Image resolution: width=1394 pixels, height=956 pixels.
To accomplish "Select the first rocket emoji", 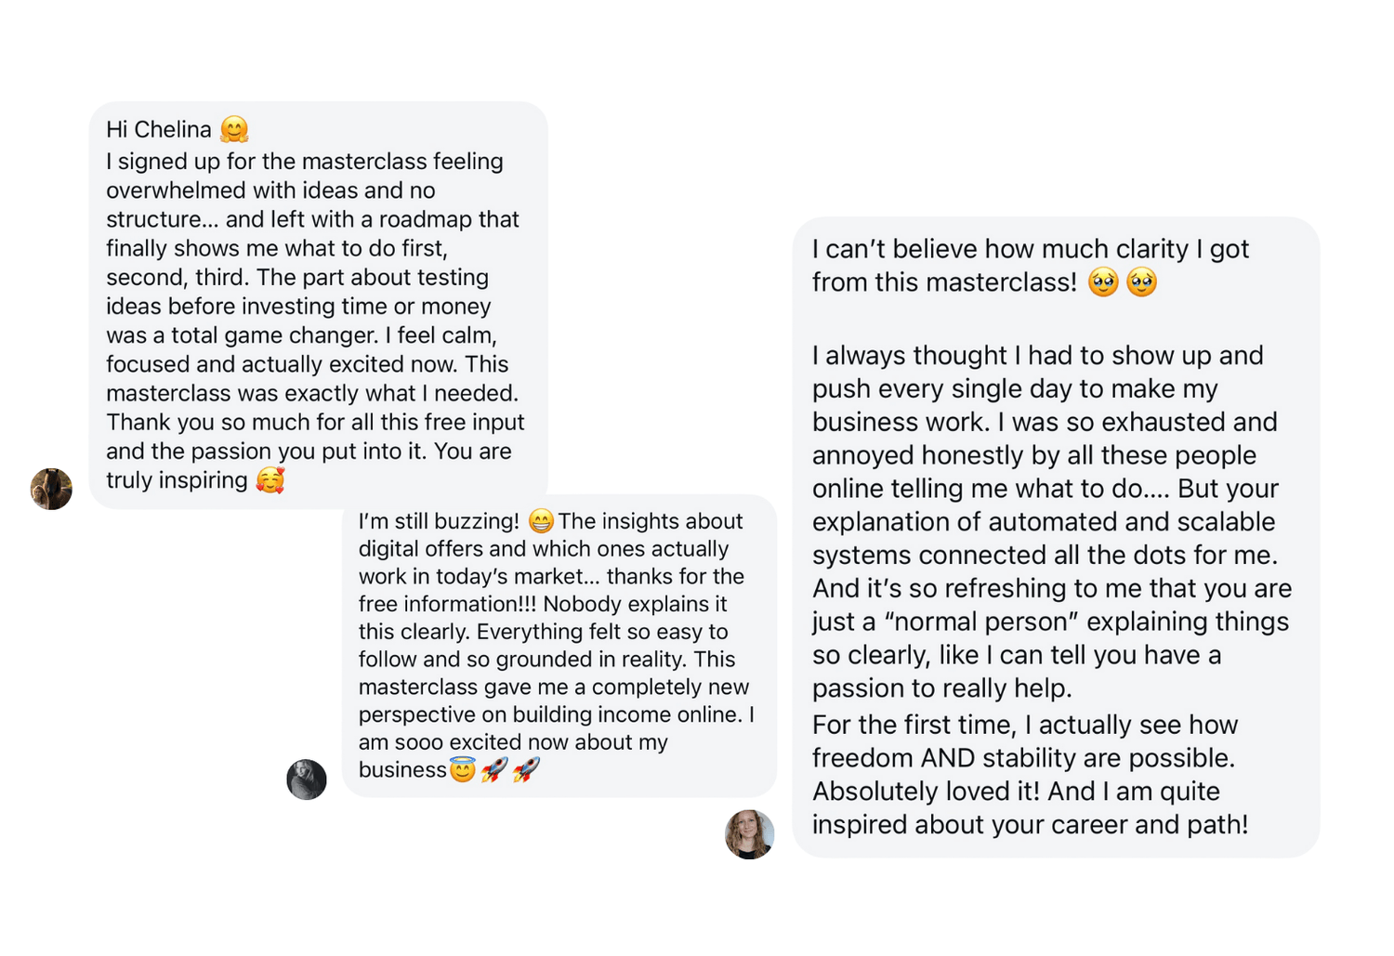I will pos(494,769).
